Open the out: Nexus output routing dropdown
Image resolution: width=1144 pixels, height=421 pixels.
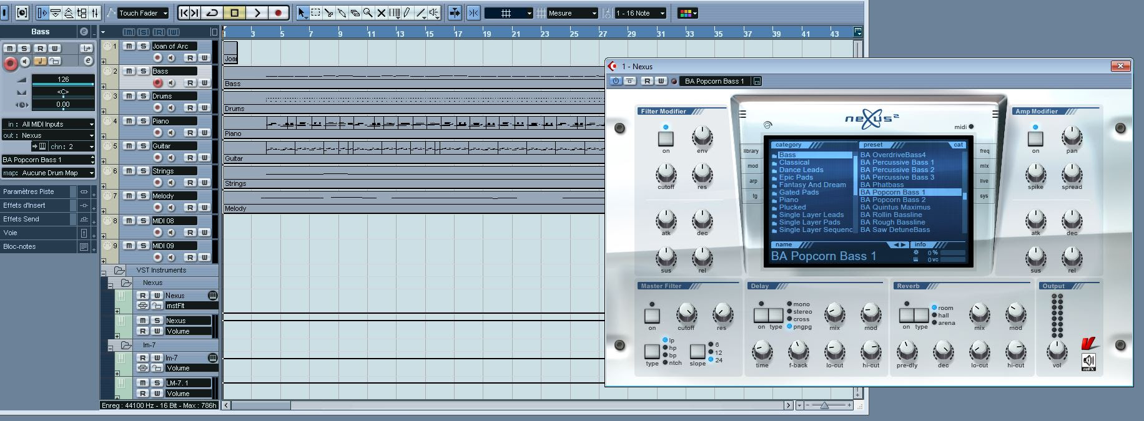(49, 135)
